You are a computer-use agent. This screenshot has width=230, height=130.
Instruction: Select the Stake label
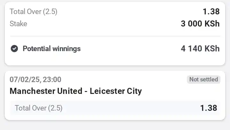click(x=18, y=24)
